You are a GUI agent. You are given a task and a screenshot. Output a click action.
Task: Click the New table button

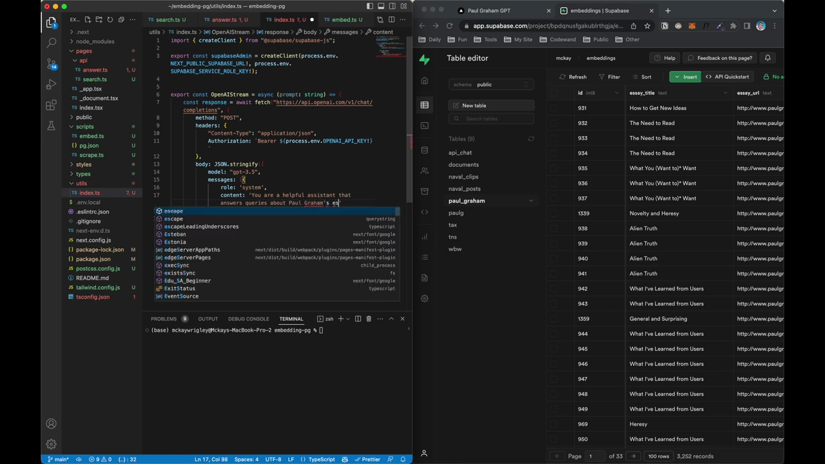(491, 105)
